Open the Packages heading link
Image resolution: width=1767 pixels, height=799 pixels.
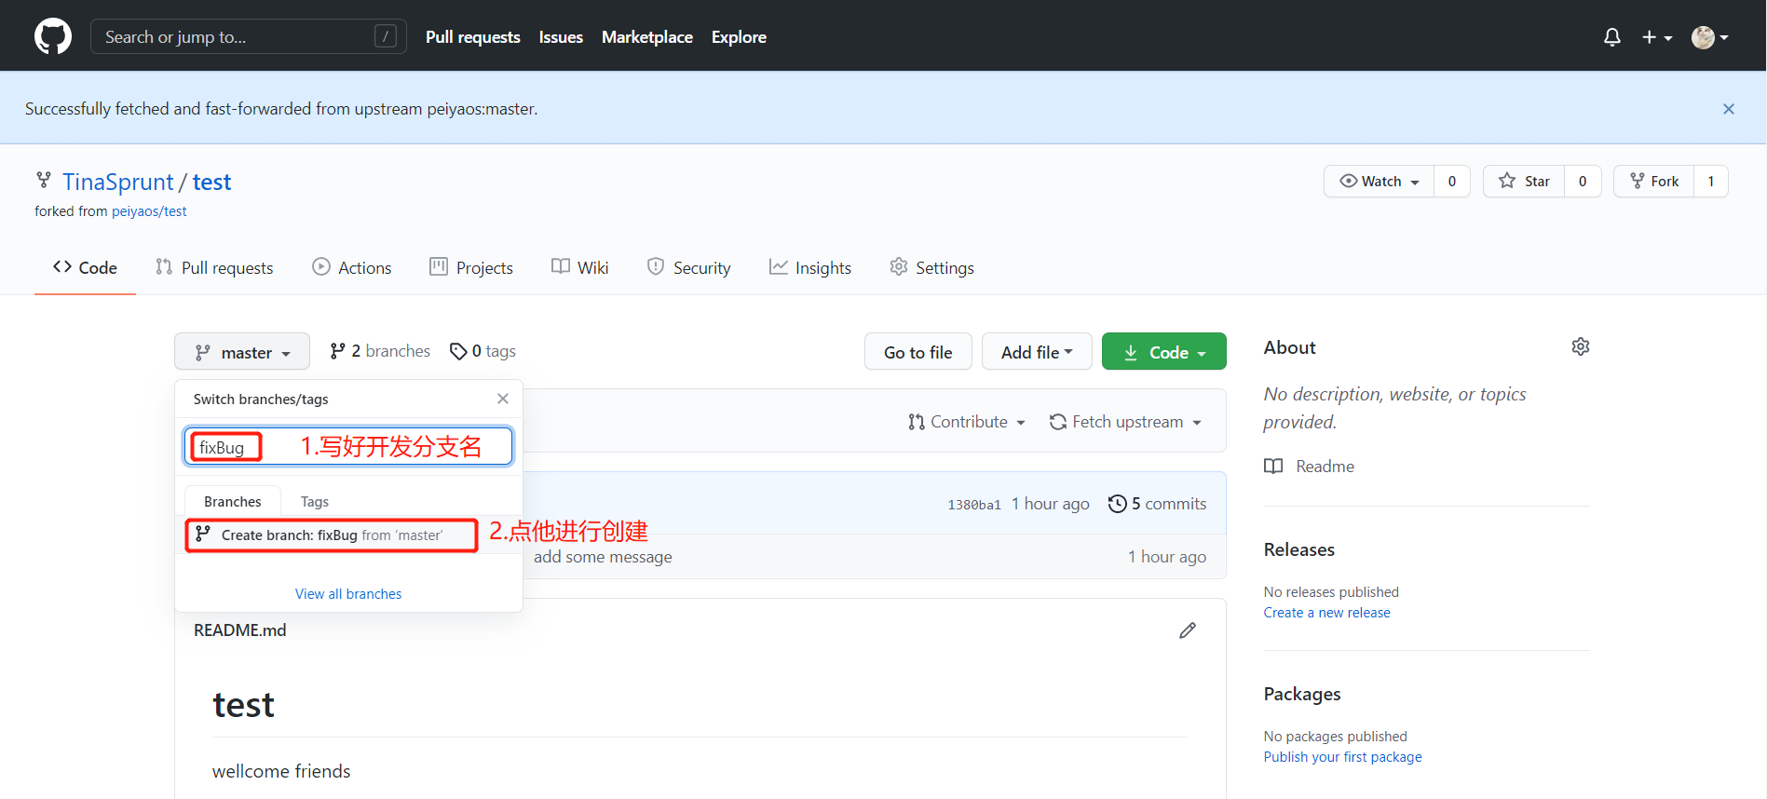[x=1302, y=694]
